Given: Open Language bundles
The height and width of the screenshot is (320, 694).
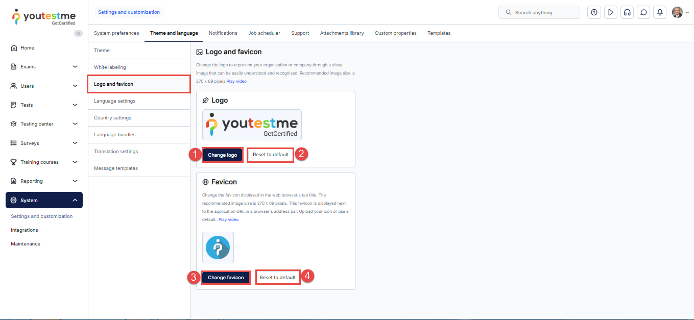Looking at the screenshot, I should (x=139, y=135).
